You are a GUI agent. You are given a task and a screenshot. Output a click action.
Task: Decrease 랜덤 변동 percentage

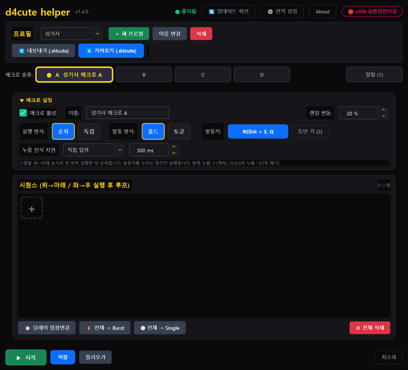click(383, 116)
